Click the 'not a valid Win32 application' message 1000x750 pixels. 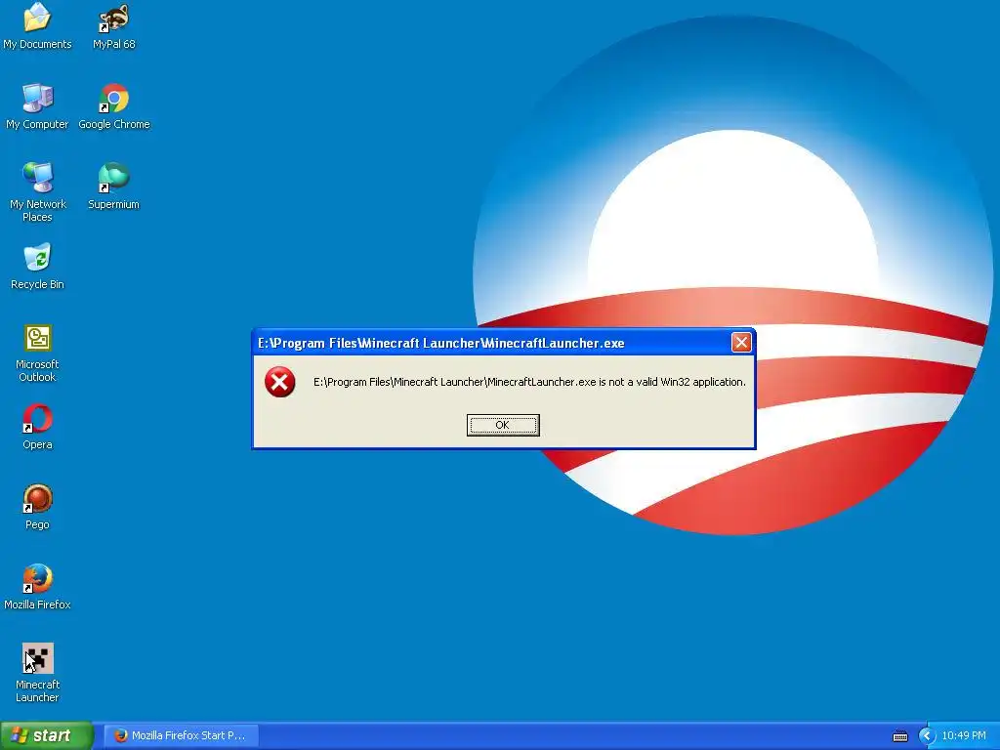click(529, 382)
